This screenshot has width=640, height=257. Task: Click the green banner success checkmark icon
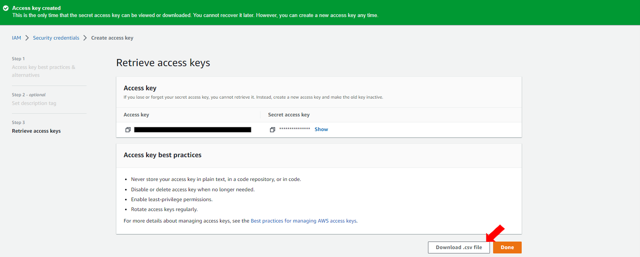tap(6, 8)
